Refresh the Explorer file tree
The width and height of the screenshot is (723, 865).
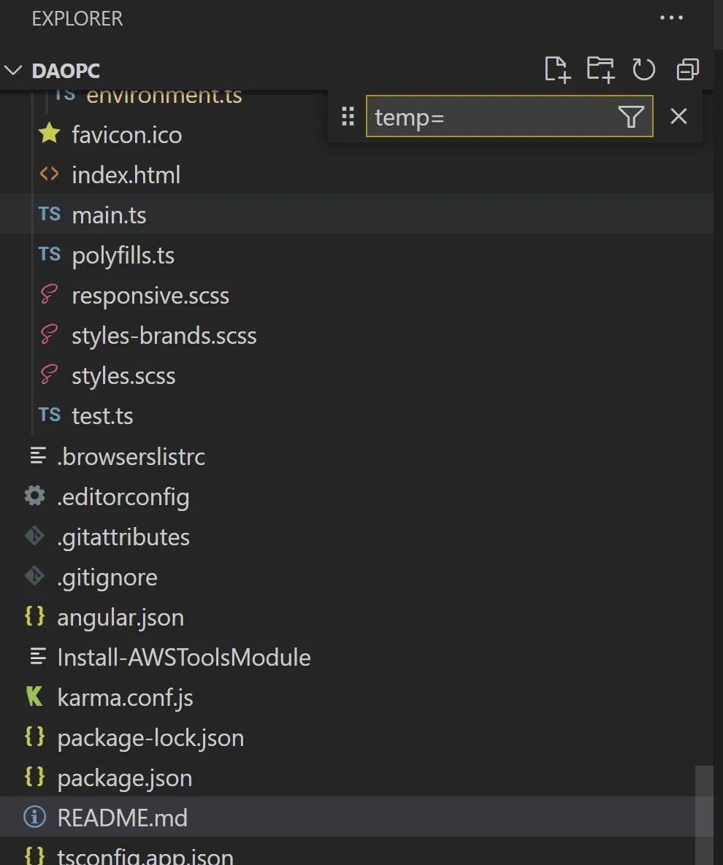(x=643, y=70)
